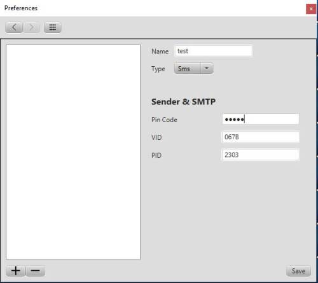Open the Sms type selector
Viewport: 318px width, 283px height.
(193, 68)
